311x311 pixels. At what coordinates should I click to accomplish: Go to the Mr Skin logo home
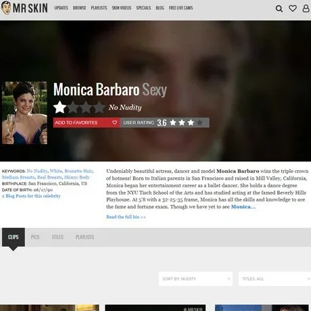tap(24, 8)
